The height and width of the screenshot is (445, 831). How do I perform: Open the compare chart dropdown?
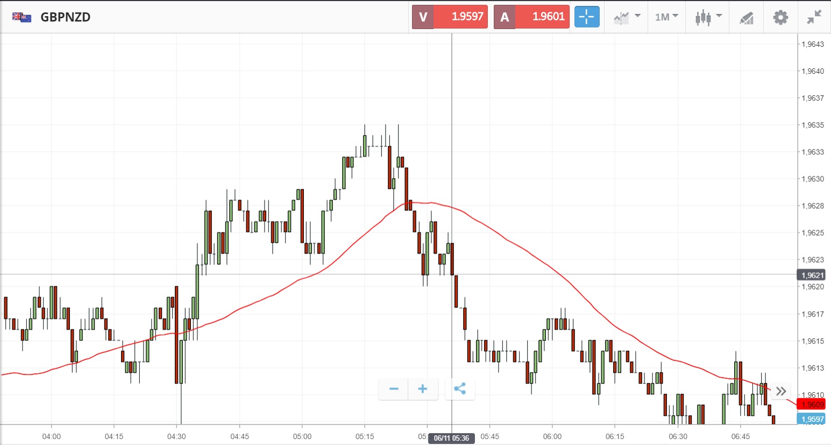[626, 17]
